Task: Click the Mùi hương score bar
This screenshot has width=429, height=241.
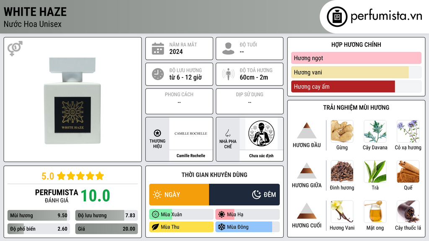Action: 39,215
